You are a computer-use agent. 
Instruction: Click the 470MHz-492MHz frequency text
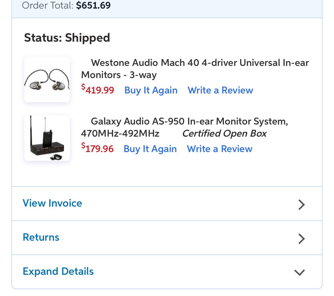click(x=120, y=133)
